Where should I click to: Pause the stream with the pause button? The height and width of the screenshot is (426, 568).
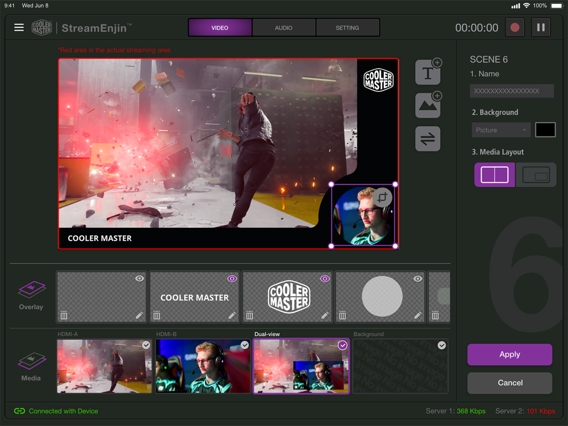(541, 27)
